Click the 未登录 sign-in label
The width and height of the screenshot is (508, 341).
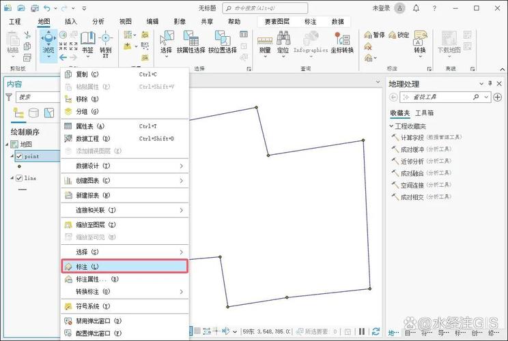pyautogui.click(x=381, y=8)
